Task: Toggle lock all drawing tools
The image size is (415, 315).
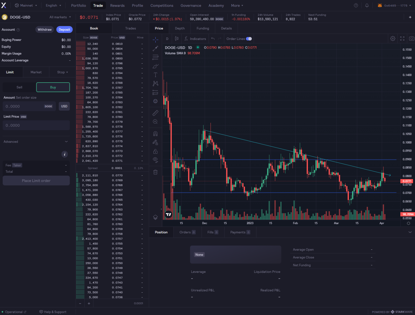Action: (155, 151)
